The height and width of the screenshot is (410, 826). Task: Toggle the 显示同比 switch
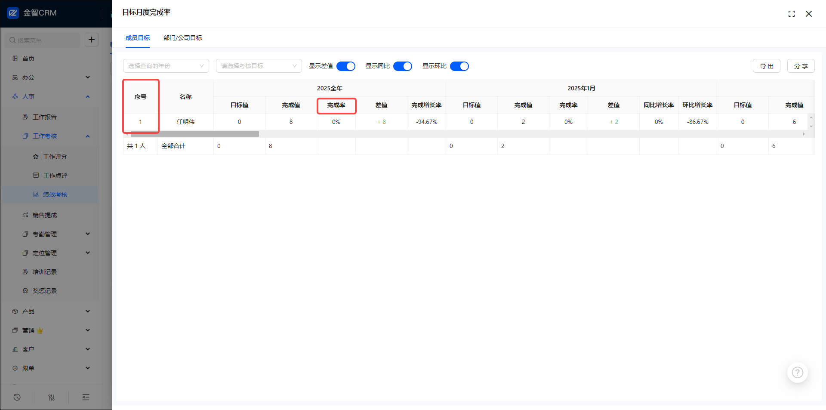coord(403,66)
